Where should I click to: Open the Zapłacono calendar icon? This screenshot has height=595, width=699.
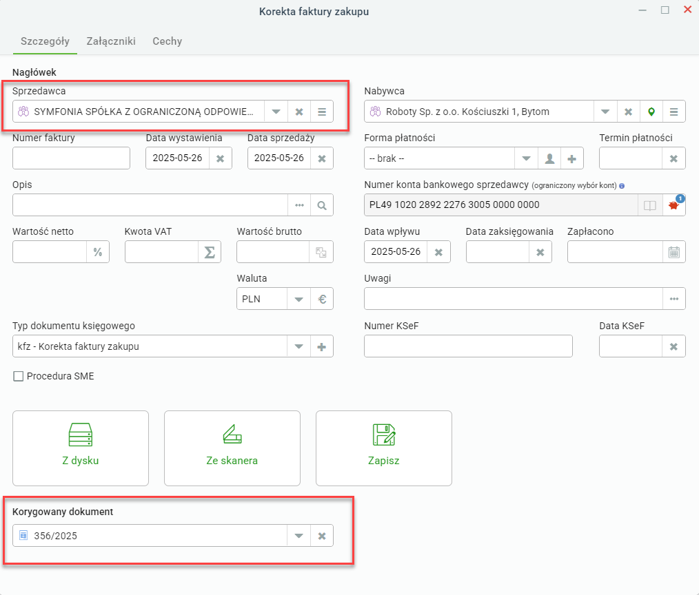click(x=674, y=252)
